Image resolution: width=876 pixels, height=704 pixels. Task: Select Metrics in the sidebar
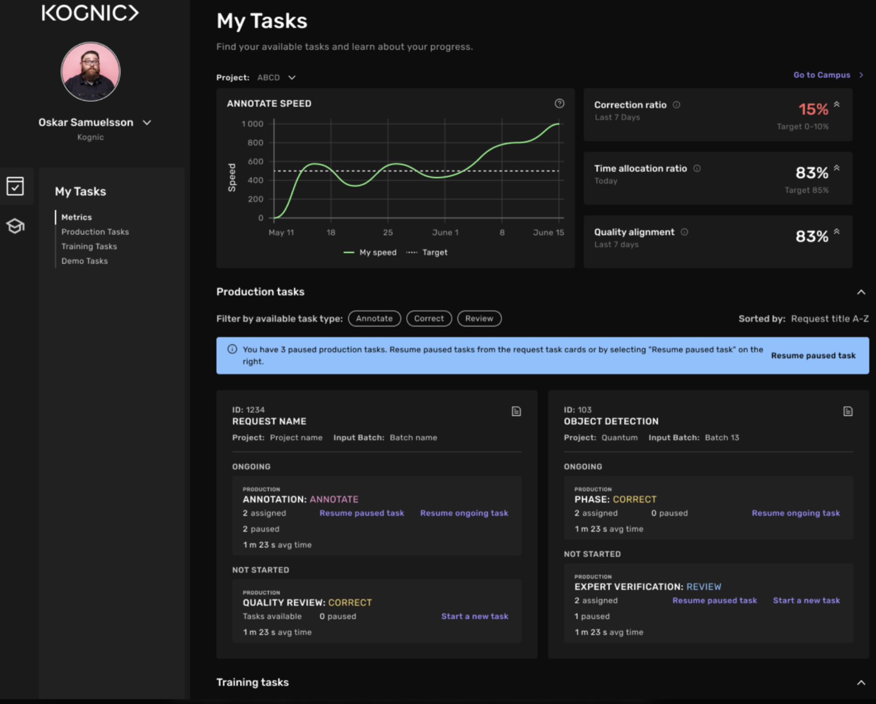click(x=77, y=217)
